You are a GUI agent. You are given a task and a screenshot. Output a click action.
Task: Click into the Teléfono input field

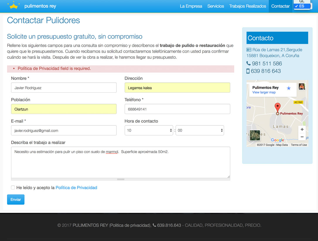coord(177,109)
